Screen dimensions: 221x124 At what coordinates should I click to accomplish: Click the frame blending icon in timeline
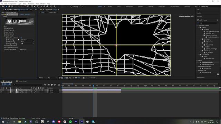52,85
